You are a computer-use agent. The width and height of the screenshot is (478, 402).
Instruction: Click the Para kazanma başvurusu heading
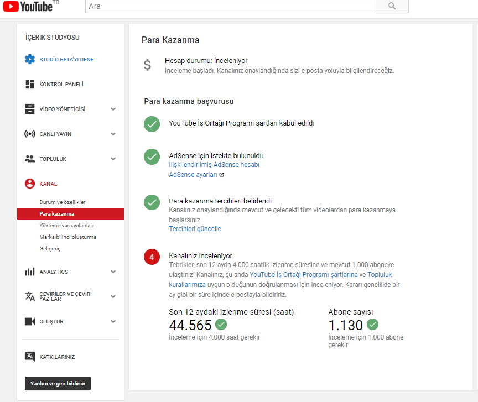(x=189, y=101)
